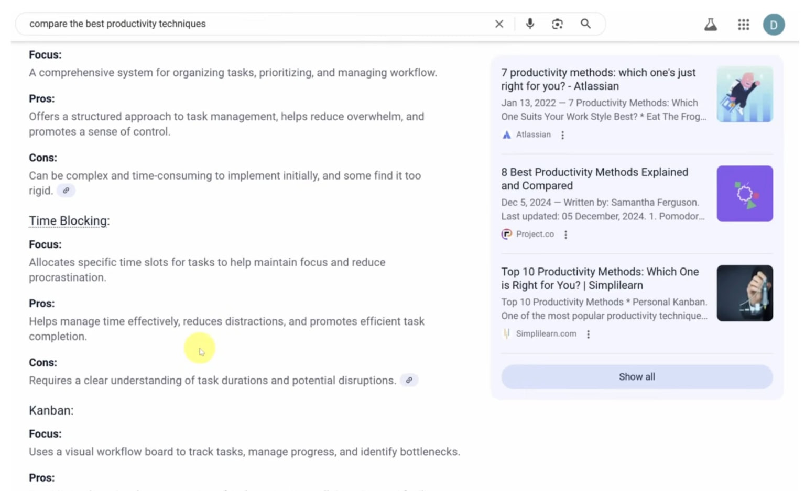Screen dimensions: 805x491
Task: Click the source link icon after 'disruptions.'
Action: (409, 381)
